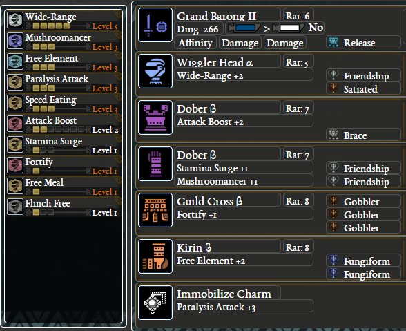
Task: Select the Paralysis Attack skill entry
Action: click(63, 83)
